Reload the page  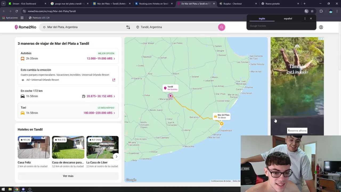[17, 11]
